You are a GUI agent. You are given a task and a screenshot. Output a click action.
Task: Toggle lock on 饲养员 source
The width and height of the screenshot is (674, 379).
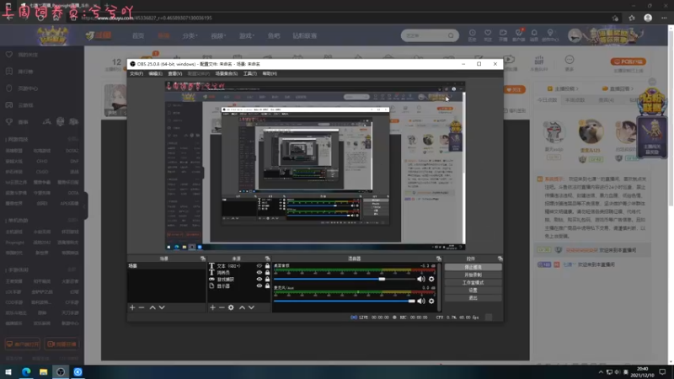[267, 272]
